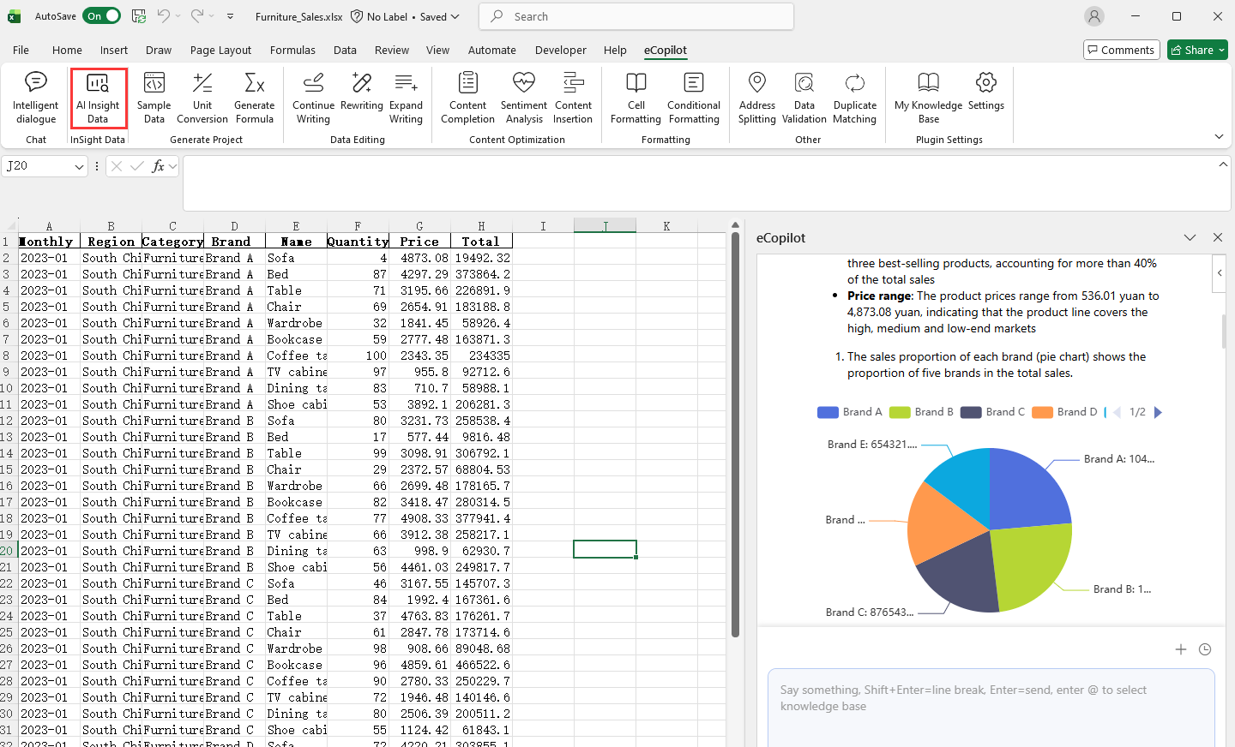Open the Sample Data generator
Viewport: 1235px width, 747px height.
coord(154,98)
